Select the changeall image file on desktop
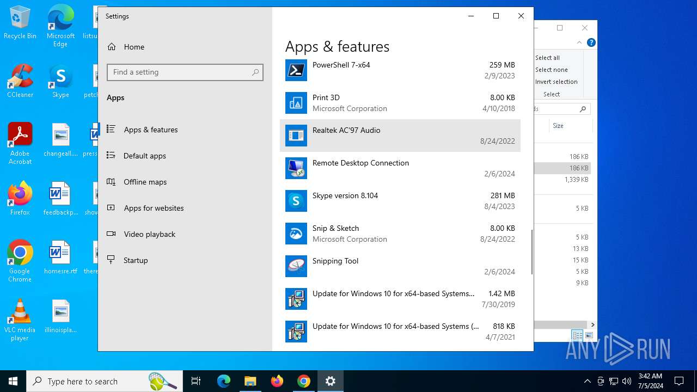Viewport: 697px width, 392px height. pyautogui.click(x=60, y=140)
